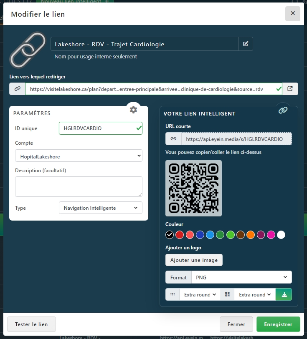Click the link icon beside short URL
Viewport: 307px width, 339px height.
click(x=173, y=139)
